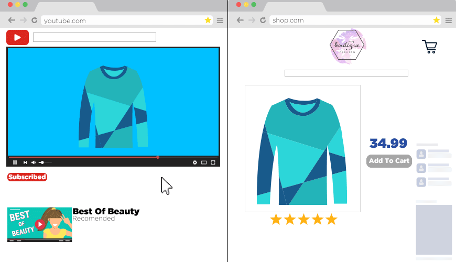The width and height of the screenshot is (456, 262).
Task: Open video settings gear
Action: click(x=195, y=162)
